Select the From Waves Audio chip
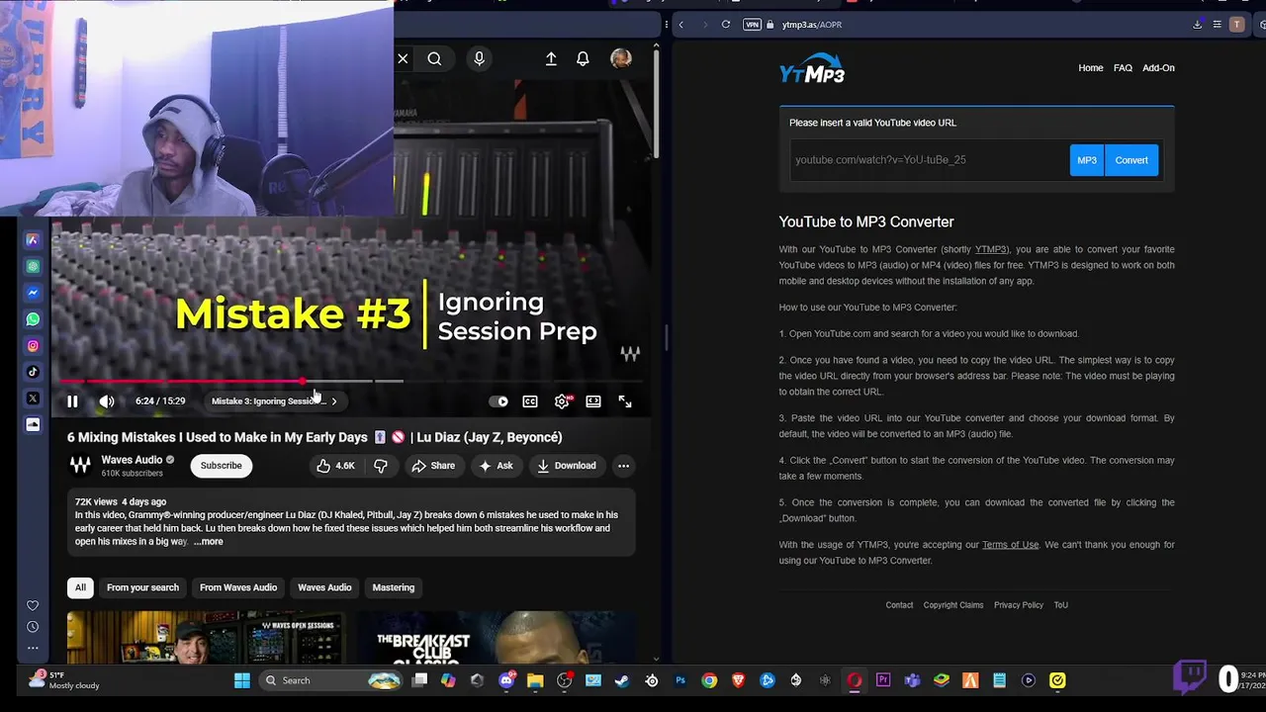 pyautogui.click(x=238, y=587)
